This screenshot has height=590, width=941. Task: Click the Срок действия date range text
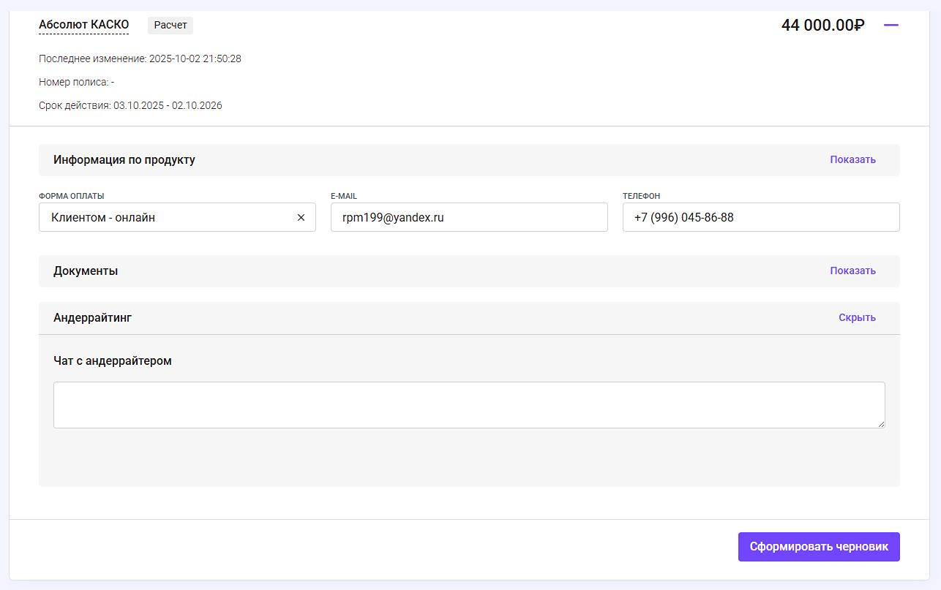pyautogui.click(x=130, y=105)
